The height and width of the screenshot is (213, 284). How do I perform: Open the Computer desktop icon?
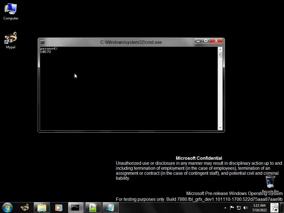coord(11,12)
